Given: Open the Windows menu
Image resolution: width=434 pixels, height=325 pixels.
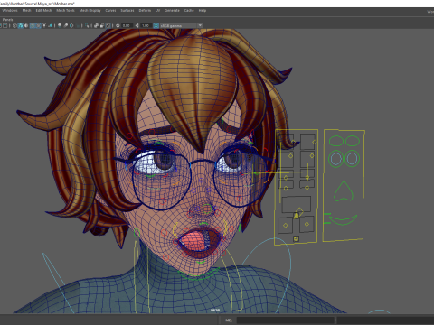Looking at the screenshot, I should click(x=10, y=11).
